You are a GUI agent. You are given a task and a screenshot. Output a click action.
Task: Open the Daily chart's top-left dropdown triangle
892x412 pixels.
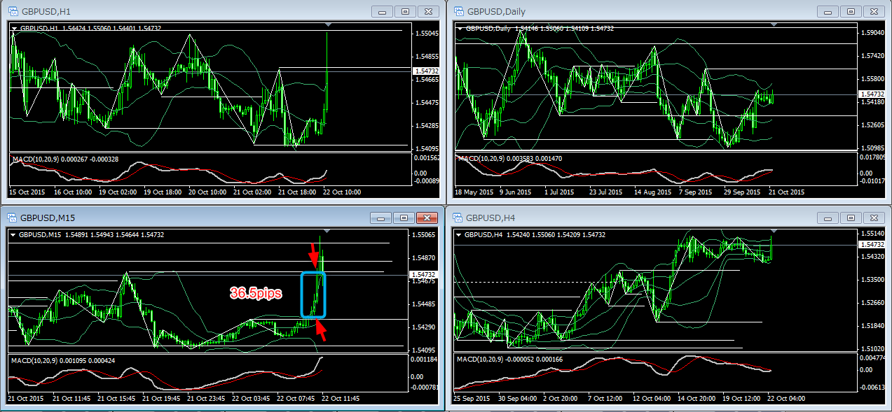(460, 29)
